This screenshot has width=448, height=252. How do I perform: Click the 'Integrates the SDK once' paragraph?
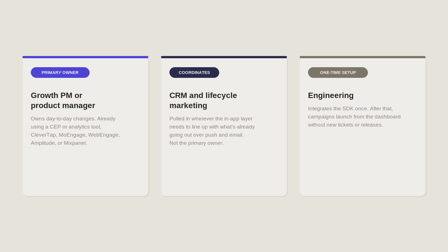[354, 117]
